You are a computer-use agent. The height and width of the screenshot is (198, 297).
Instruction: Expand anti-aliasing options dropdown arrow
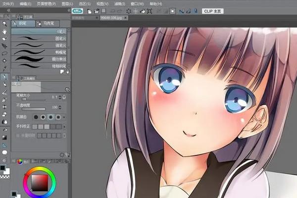coord(64,117)
